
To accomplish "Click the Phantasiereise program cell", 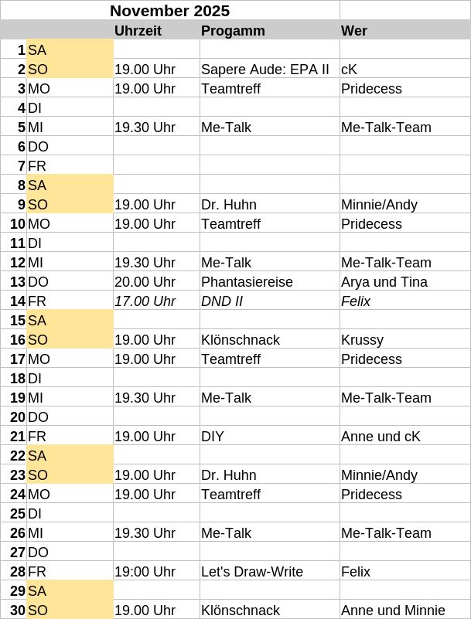I will click(247, 282).
